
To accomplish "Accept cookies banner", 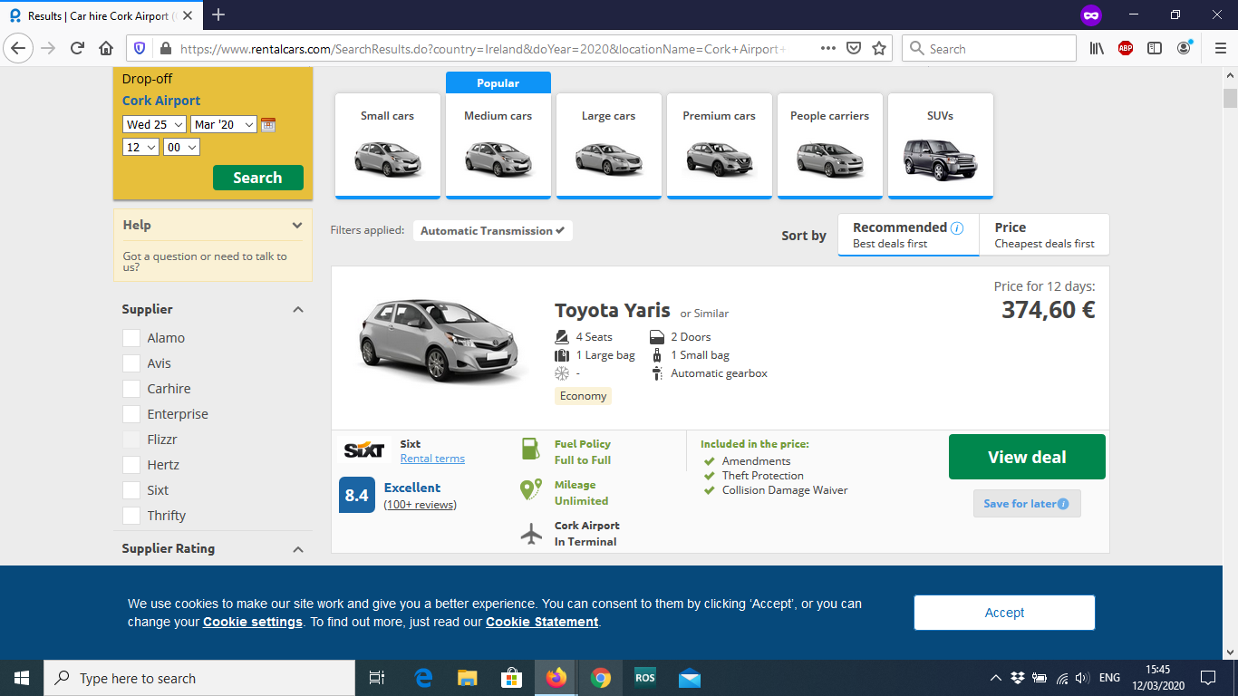I will (1004, 613).
